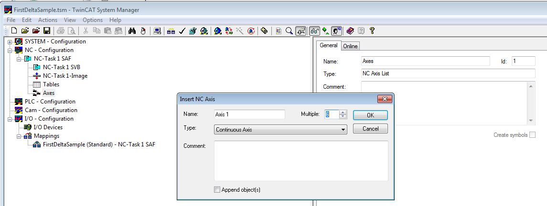The image size is (547, 206).
Task: Select Cam - Configuration tree item
Action: pyautogui.click(x=51, y=110)
